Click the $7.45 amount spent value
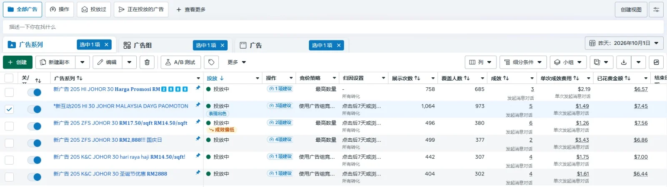 click(641, 106)
